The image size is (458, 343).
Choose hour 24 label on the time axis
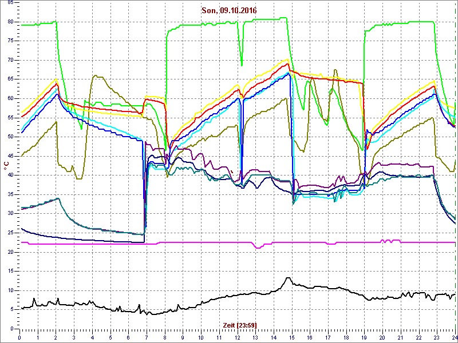click(455, 337)
